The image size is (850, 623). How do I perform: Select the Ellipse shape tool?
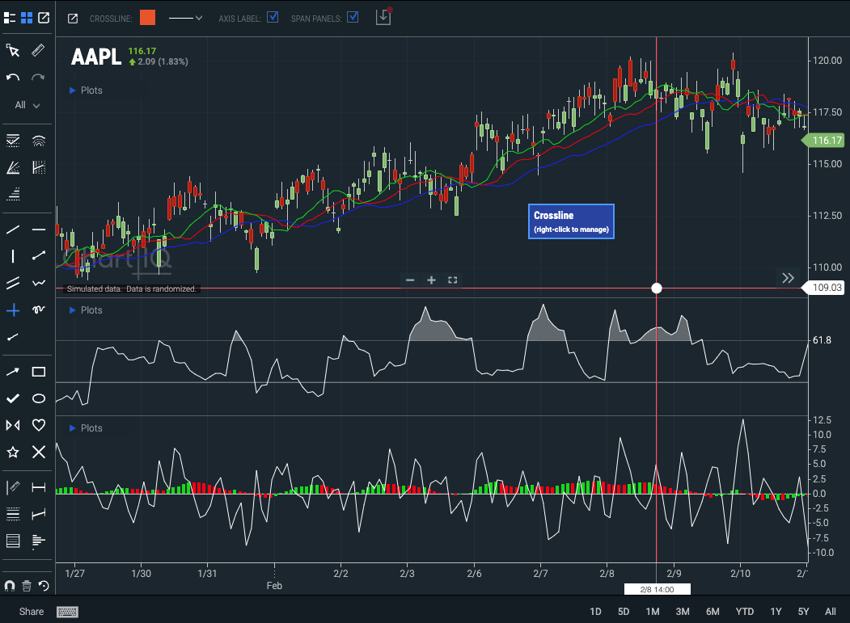39,398
